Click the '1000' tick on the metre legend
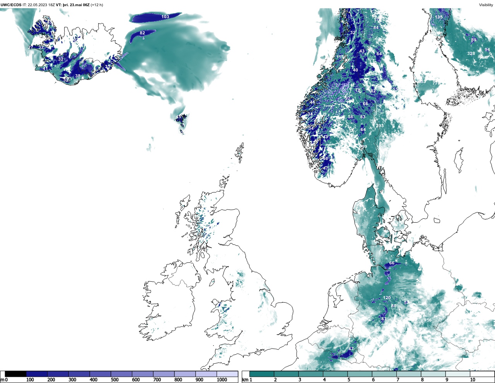This screenshot has height=383, width=495. [x=222, y=380]
